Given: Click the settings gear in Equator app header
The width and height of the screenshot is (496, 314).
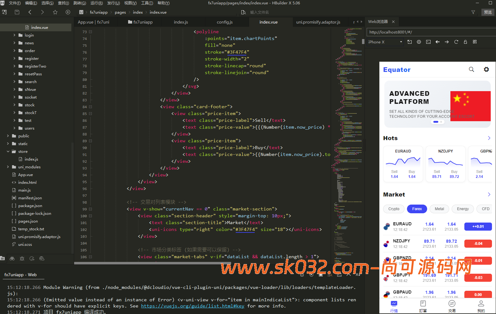Looking at the screenshot, I should click(x=486, y=69).
